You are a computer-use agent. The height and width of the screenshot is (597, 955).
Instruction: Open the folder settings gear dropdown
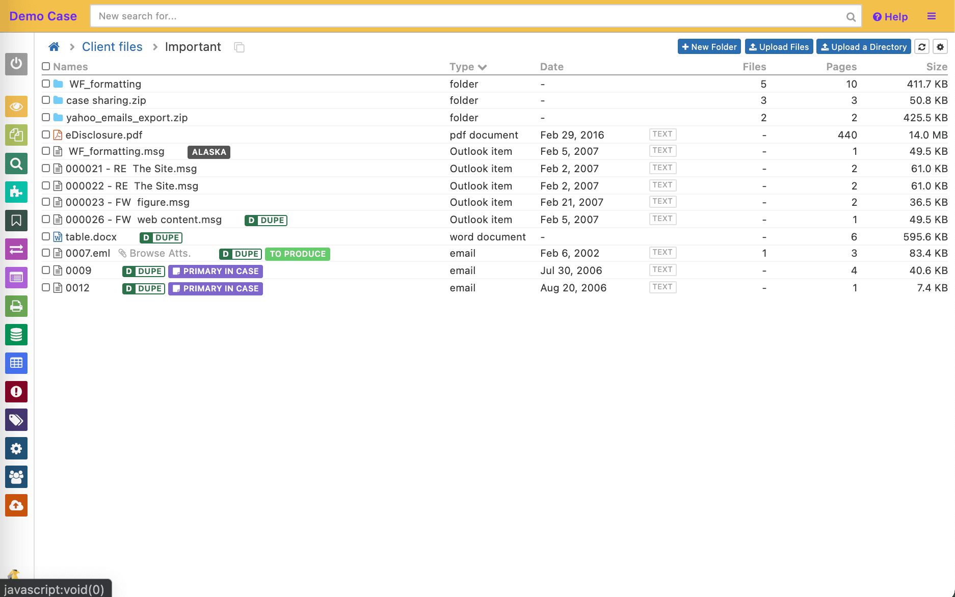tap(940, 47)
